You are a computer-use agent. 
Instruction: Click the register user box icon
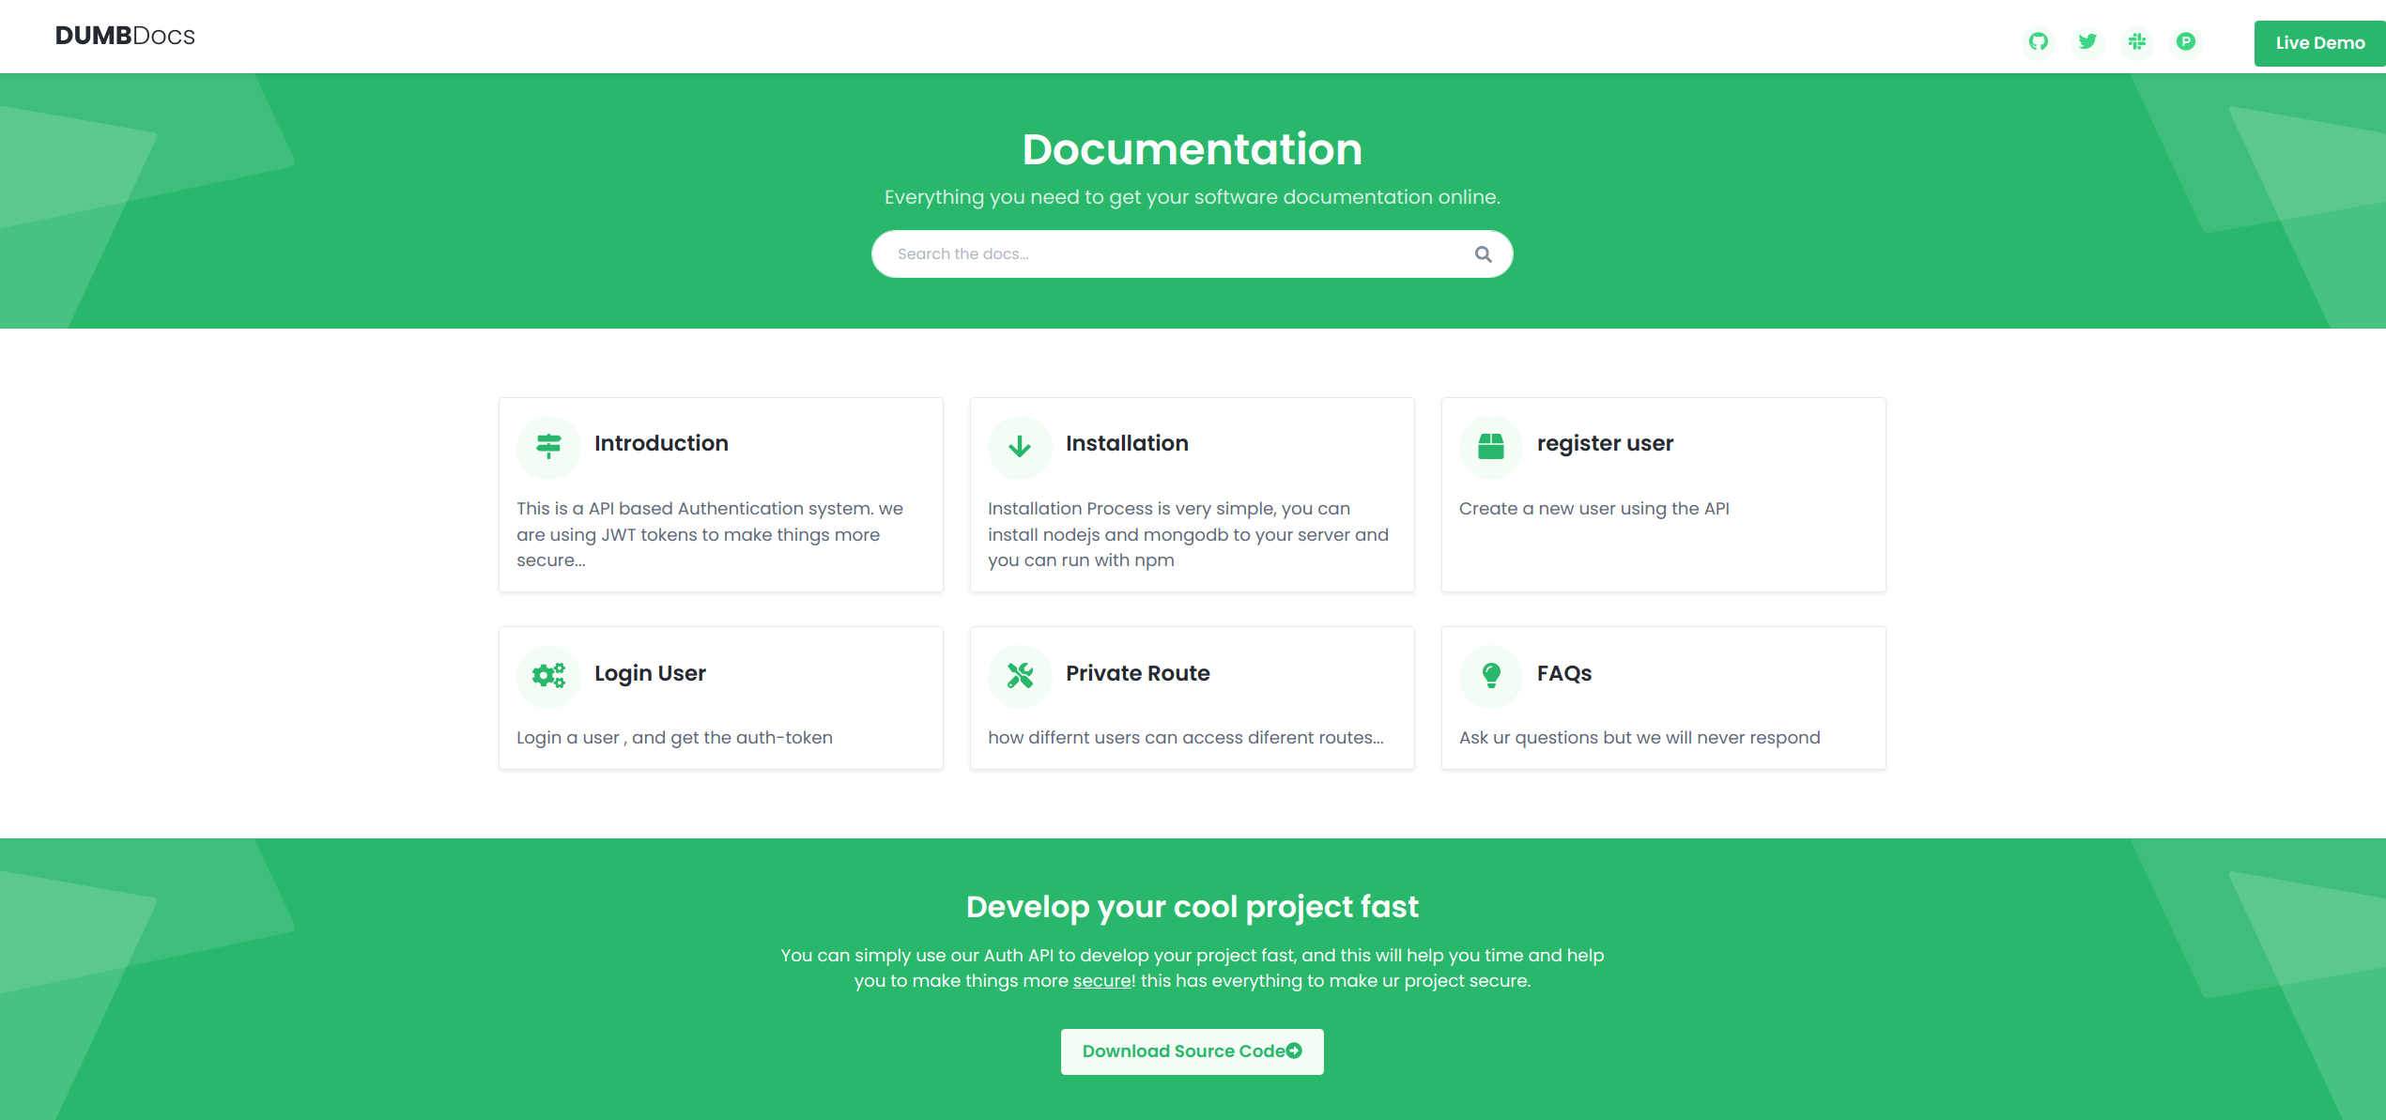point(1491,446)
